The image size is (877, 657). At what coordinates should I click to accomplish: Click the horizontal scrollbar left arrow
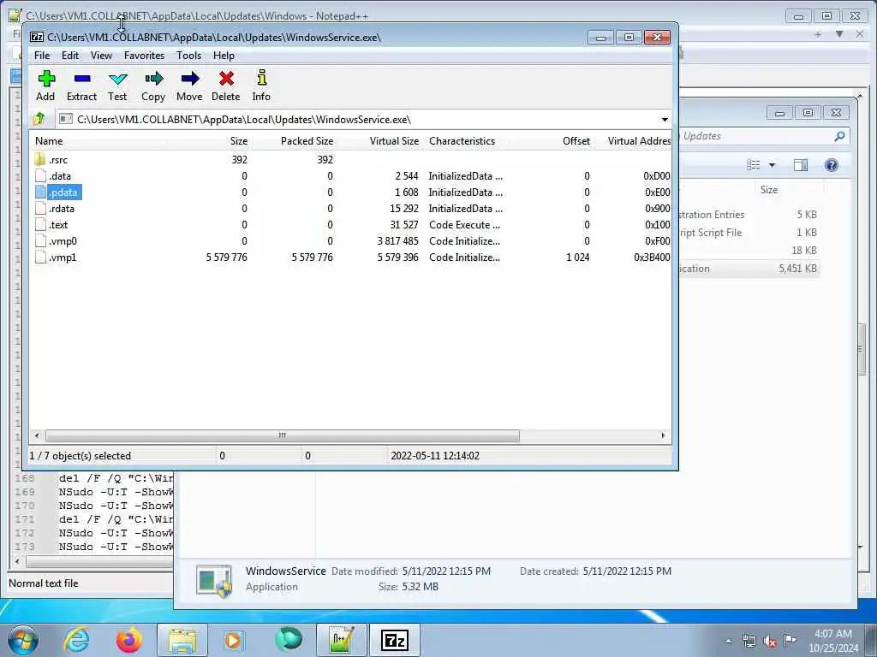[37, 435]
